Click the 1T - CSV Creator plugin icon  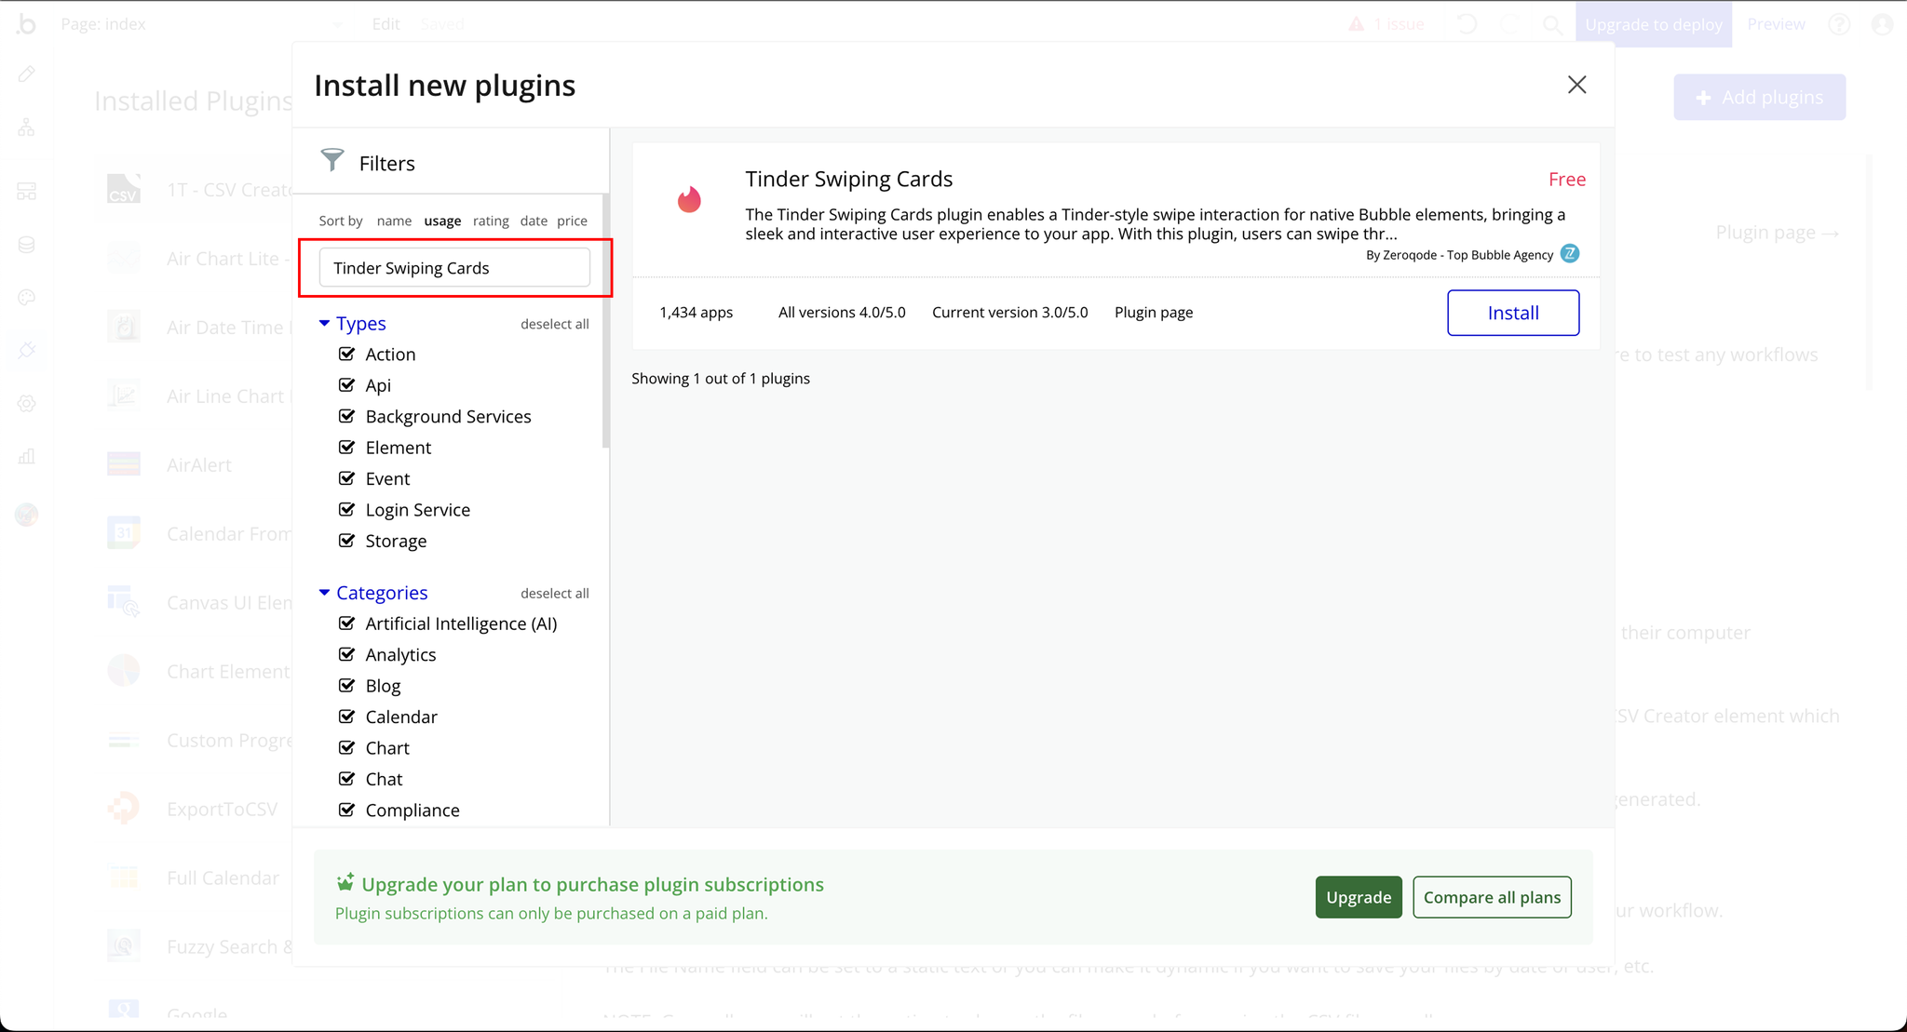[123, 190]
